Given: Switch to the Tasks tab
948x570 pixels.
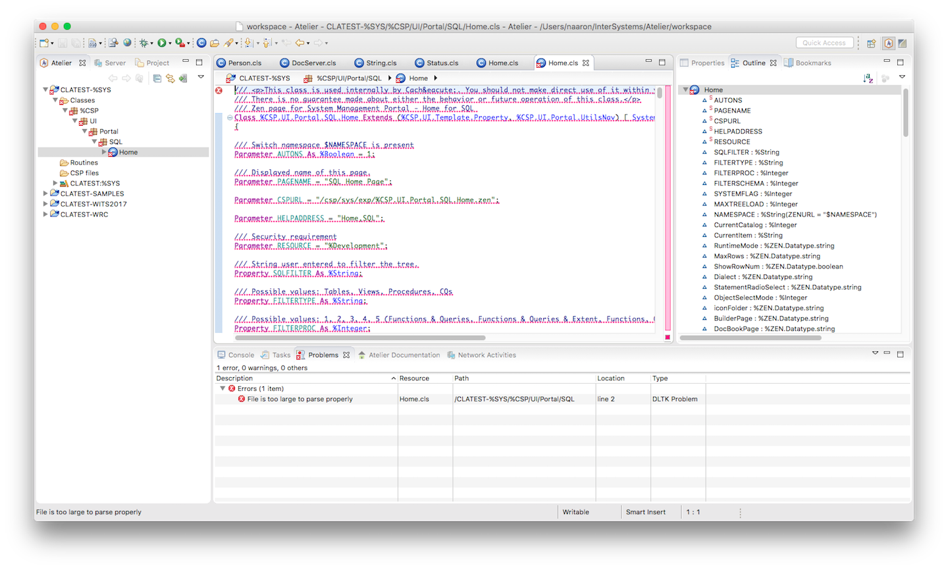Looking at the screenshot, I should (x=276, y=355).
